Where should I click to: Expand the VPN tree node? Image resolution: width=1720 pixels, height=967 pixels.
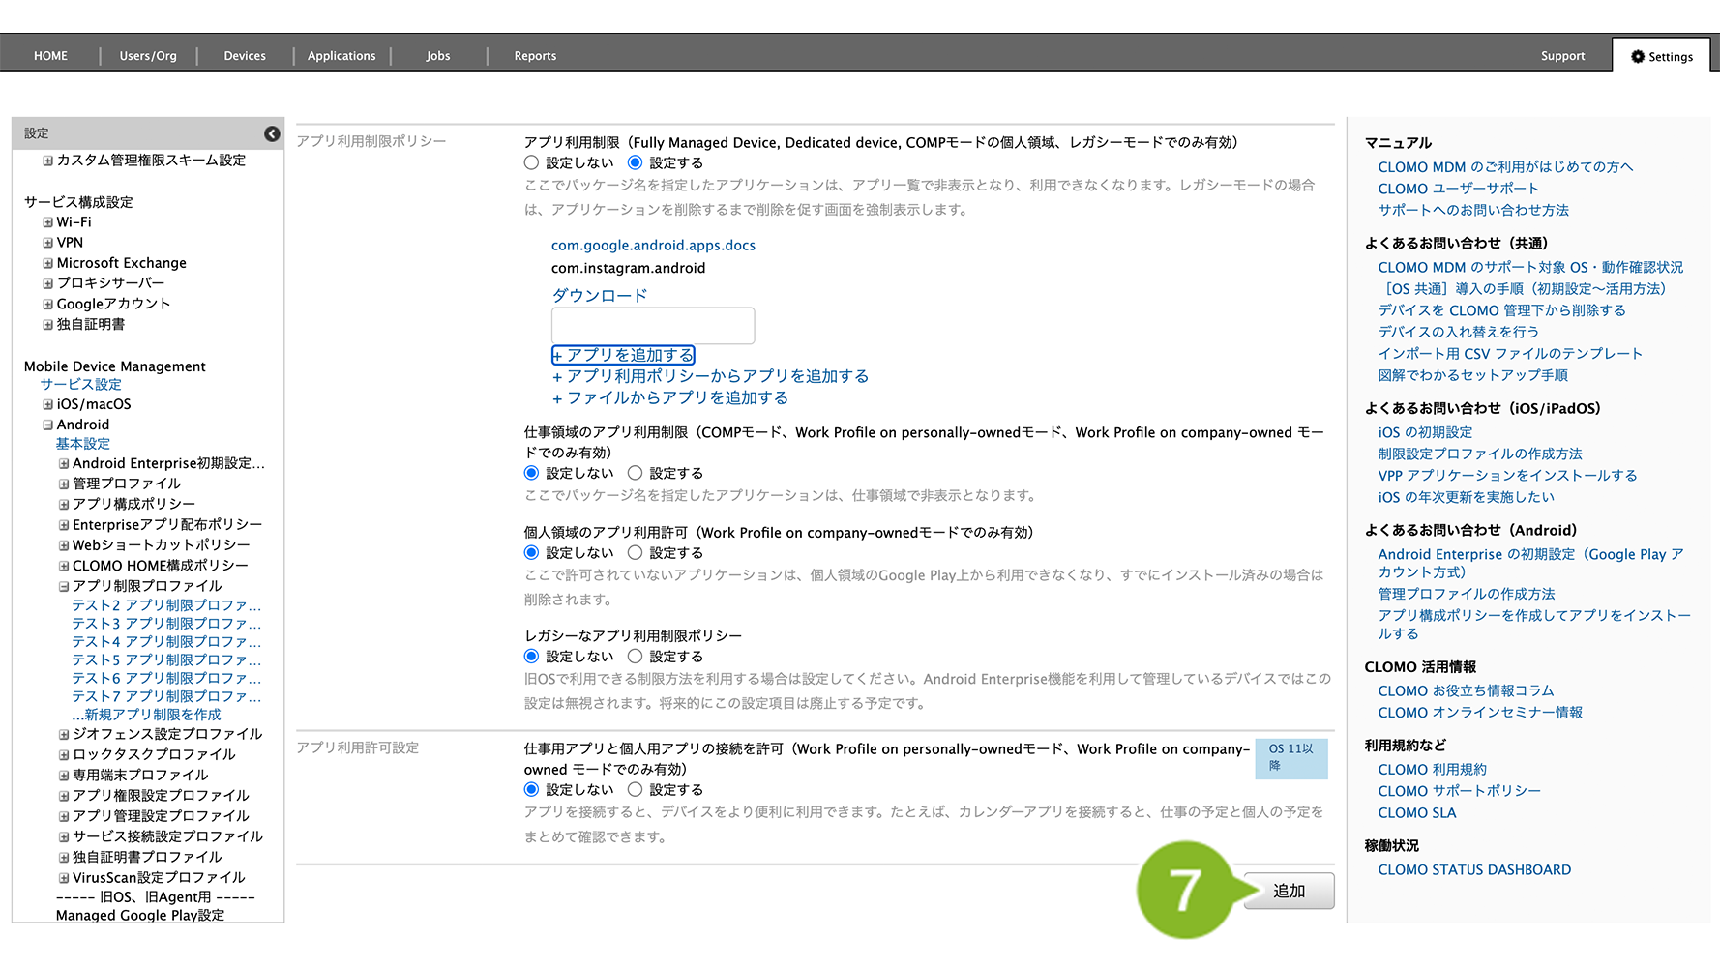(x=47, y=243)
